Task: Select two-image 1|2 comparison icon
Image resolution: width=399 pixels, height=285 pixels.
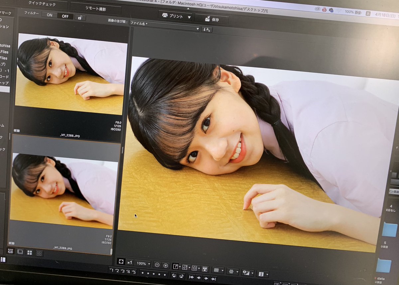Action: pyautogui.click(x=194, y=268)
